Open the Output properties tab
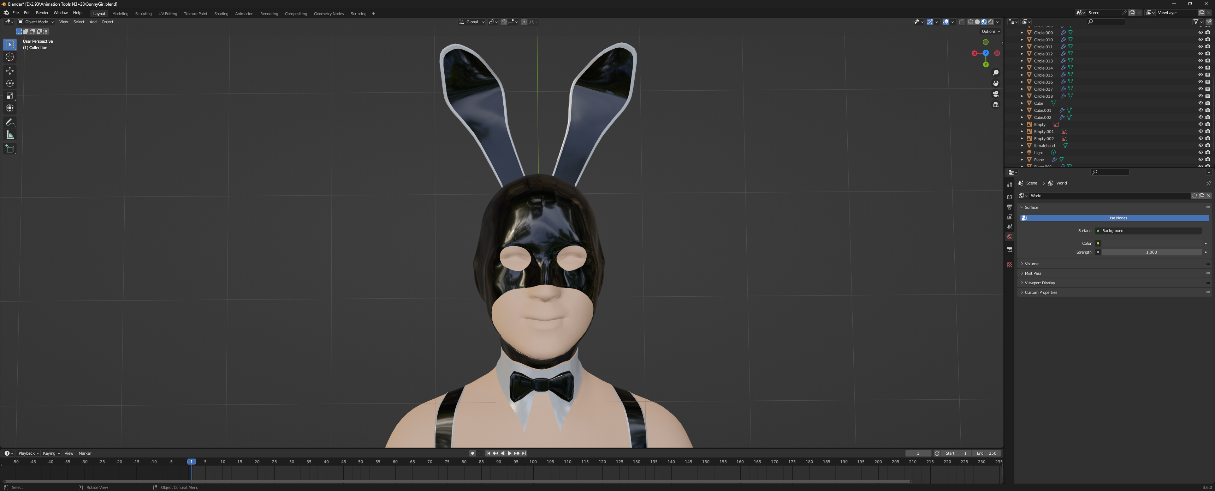This screenshot has width=1215, height=491. pos(1010,207)
